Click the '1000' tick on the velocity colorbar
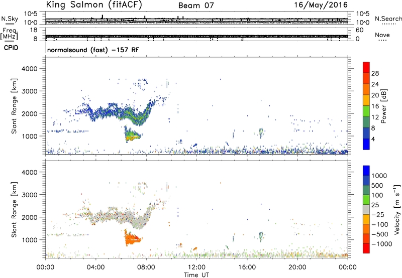 pos(379,176)
